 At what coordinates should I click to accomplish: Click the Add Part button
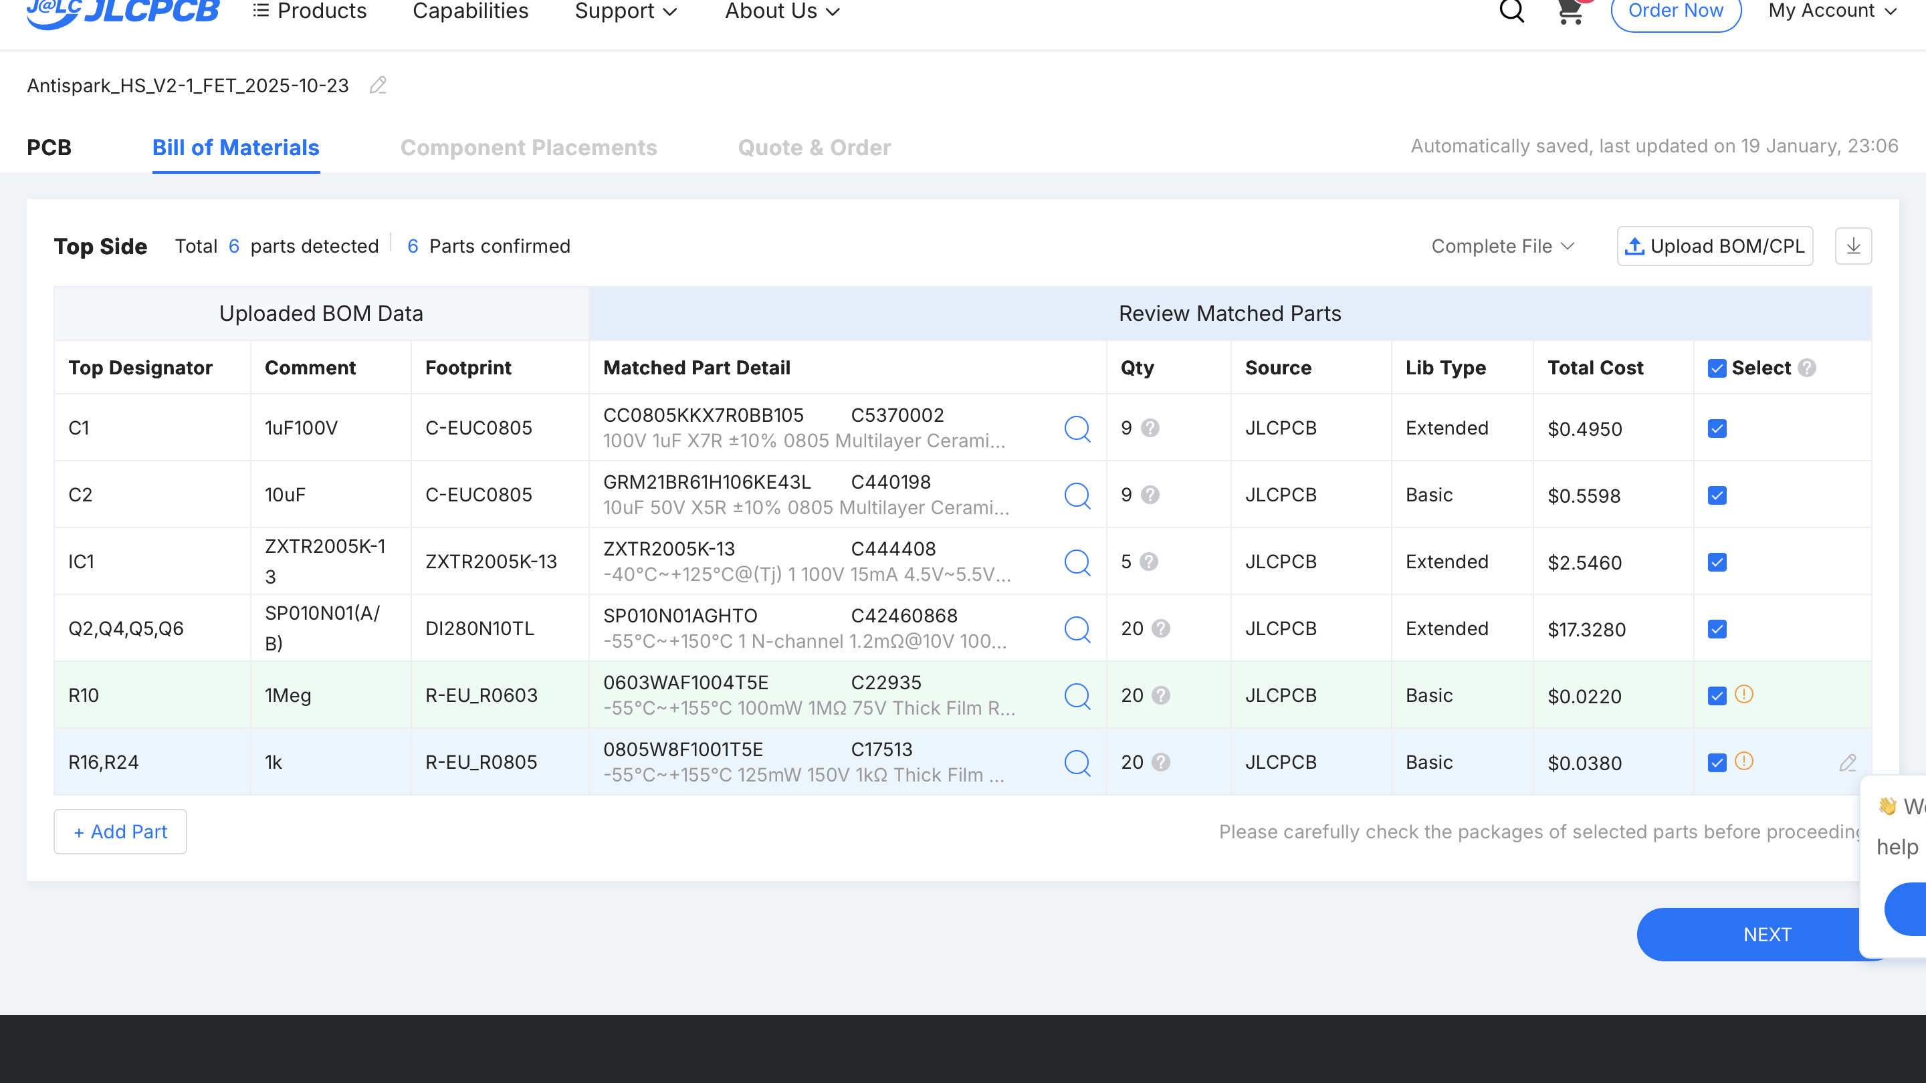(x=120, y=831)
